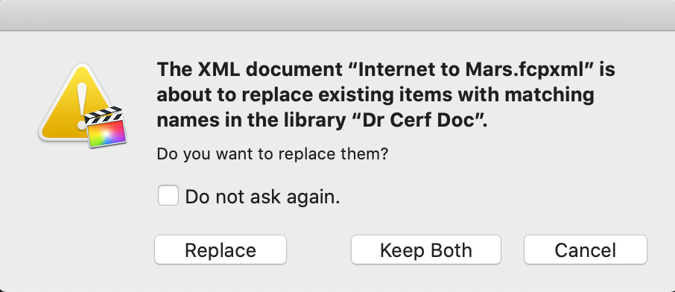Click the dialog's gray title bar
This screenshot has width=675, height=292.
click(337, 15)
